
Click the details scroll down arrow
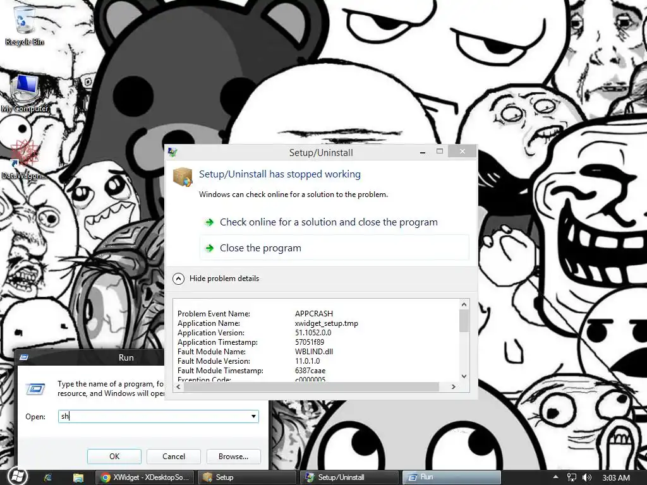point(464,376)
